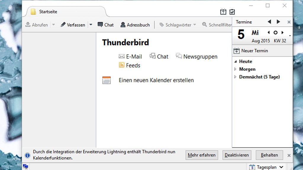Open the Schlagwörter tag dropdown

click(178, 25)
